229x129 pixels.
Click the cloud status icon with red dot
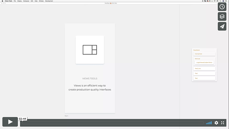point(208,1)
